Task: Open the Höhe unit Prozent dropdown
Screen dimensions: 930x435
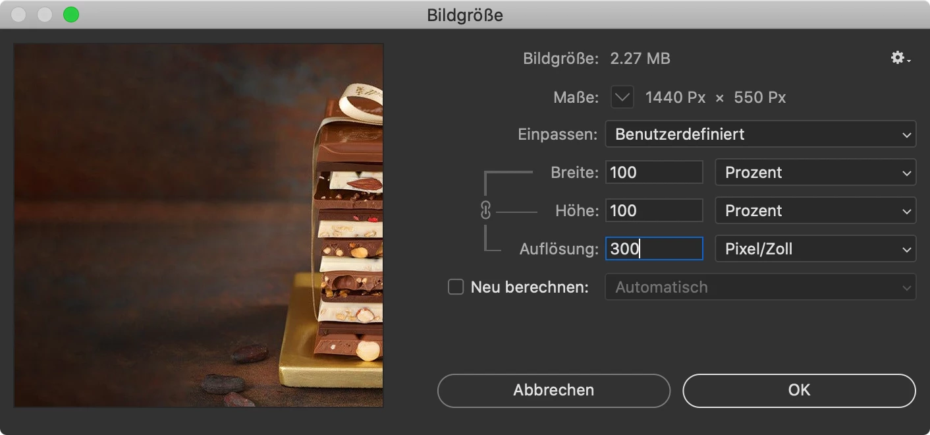Action: (815, 211)
